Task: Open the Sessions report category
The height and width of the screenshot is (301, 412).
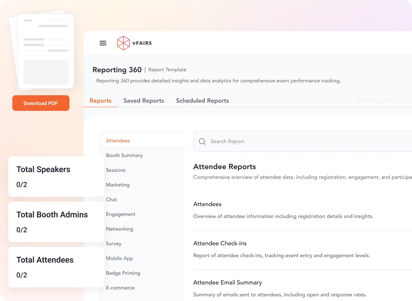Action: [115, 170]
